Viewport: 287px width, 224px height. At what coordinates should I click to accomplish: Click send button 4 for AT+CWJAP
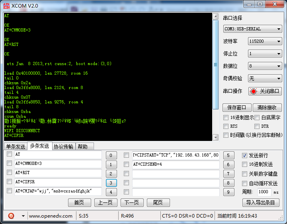tap(111, 192)
